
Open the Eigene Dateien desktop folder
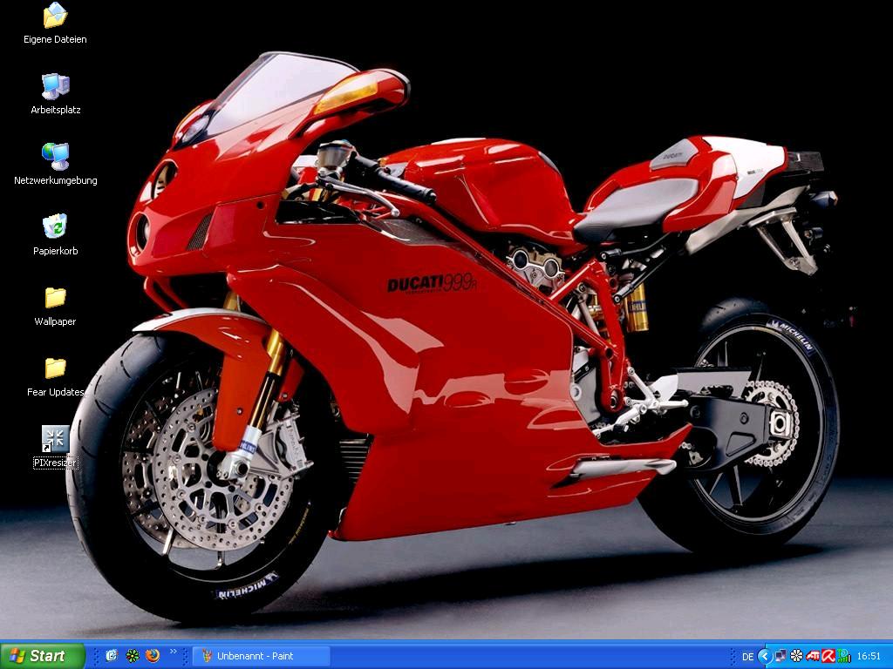[x=55, y=17]
